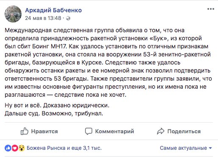Open the 24 мая в 13:48 timestamp link
218x157 pixels.
[43, 18]
